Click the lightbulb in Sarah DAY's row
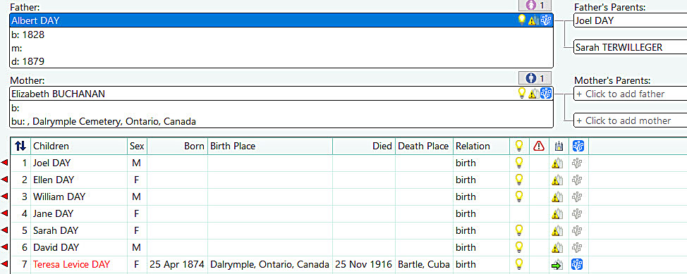The height and width of the screenshot is (274, 687). (x=519, y=230)
